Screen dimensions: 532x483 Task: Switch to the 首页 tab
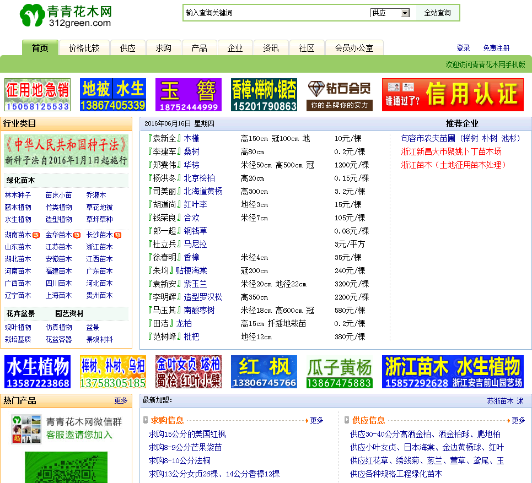pos(40,48)
